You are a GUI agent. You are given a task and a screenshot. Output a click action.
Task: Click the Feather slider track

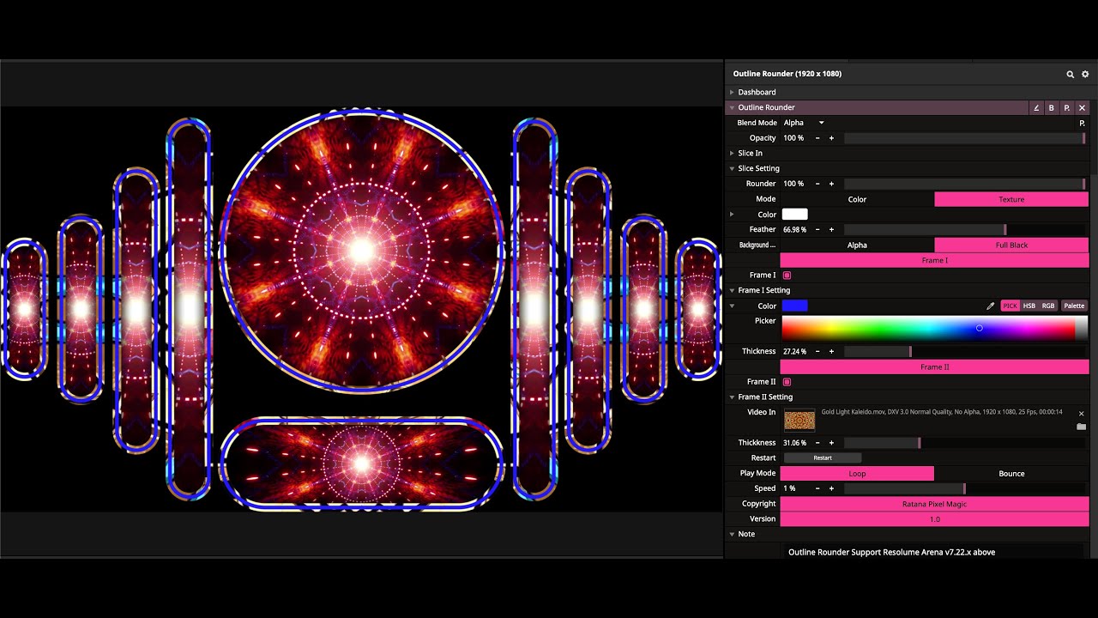point(965,230)
